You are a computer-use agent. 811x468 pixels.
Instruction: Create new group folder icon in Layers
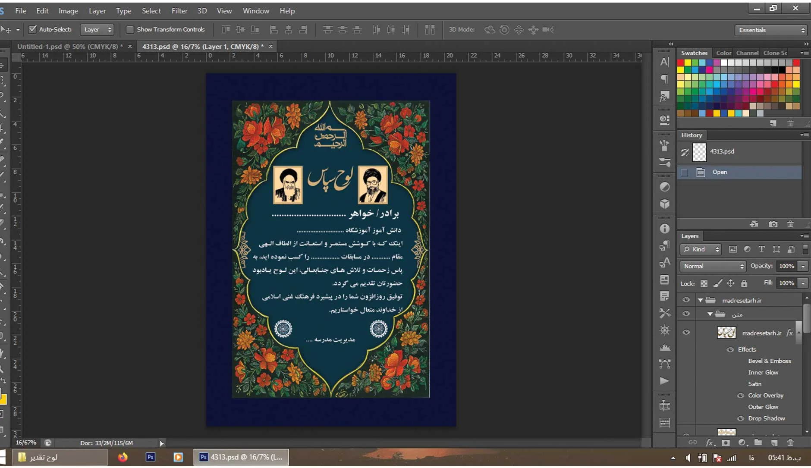tap(758, 443)
